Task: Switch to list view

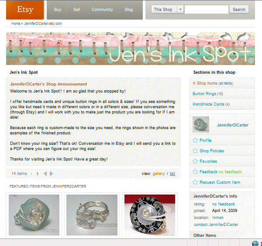Action: (172, 174)
